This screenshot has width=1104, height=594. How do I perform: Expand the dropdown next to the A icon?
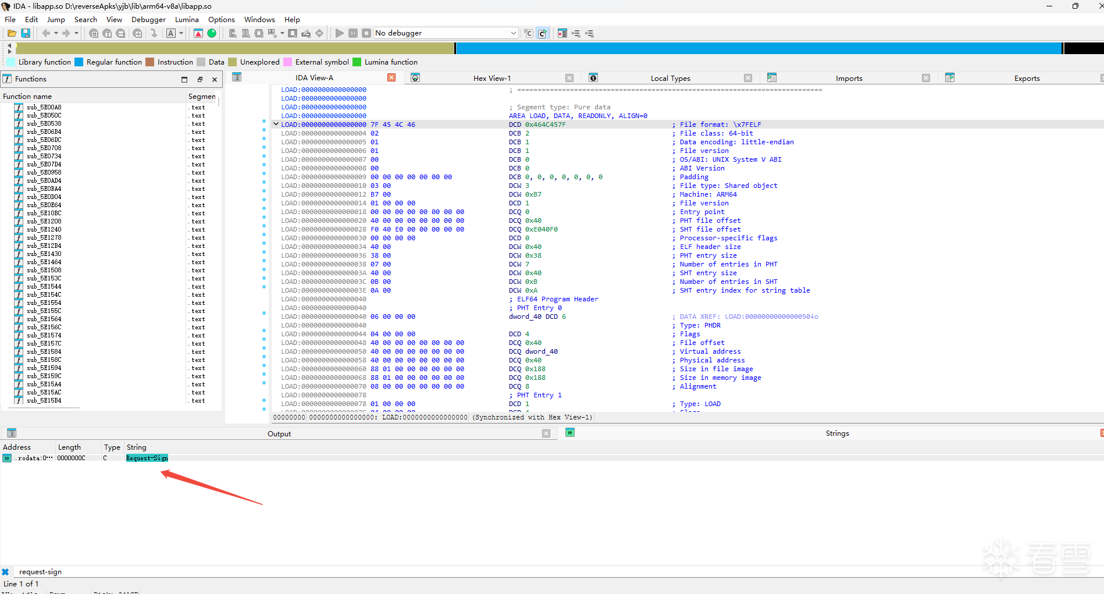point(181,33)
